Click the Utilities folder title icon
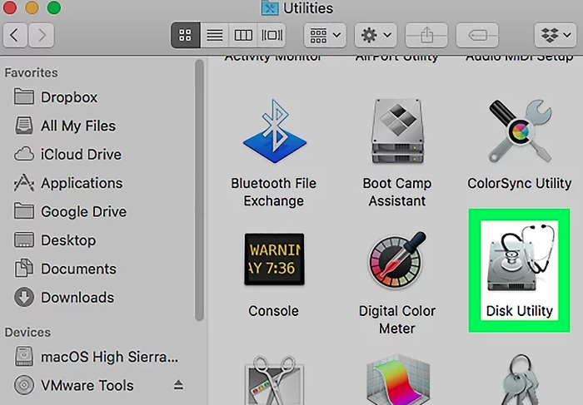 (x=270, y=7)
